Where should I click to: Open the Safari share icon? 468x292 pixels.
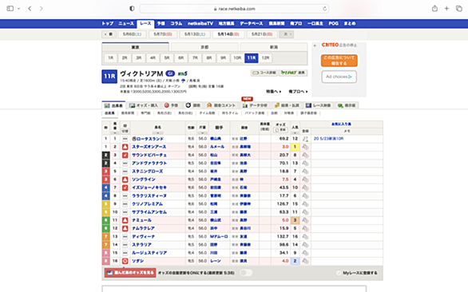point(435,8)
